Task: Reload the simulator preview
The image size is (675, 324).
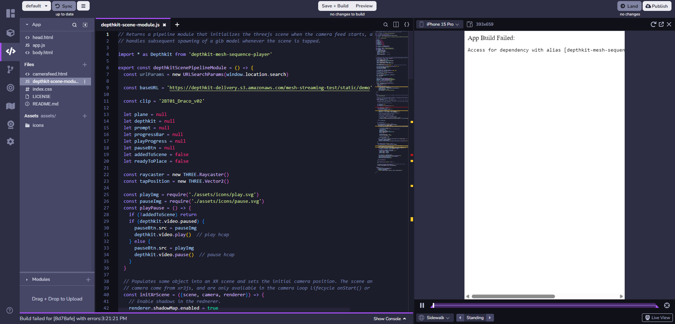Action: (x=653, y=24)
